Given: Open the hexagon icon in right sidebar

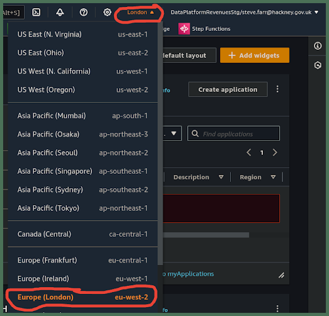Looking at the screenshot, I should [318, 65].
